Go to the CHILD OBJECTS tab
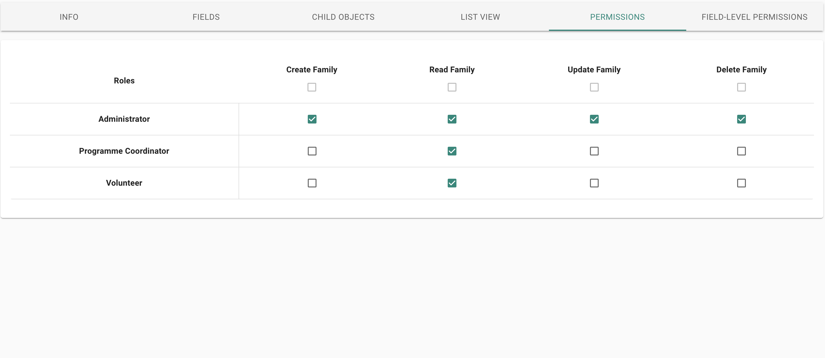 pyautogui.click(x=343, y=17)
